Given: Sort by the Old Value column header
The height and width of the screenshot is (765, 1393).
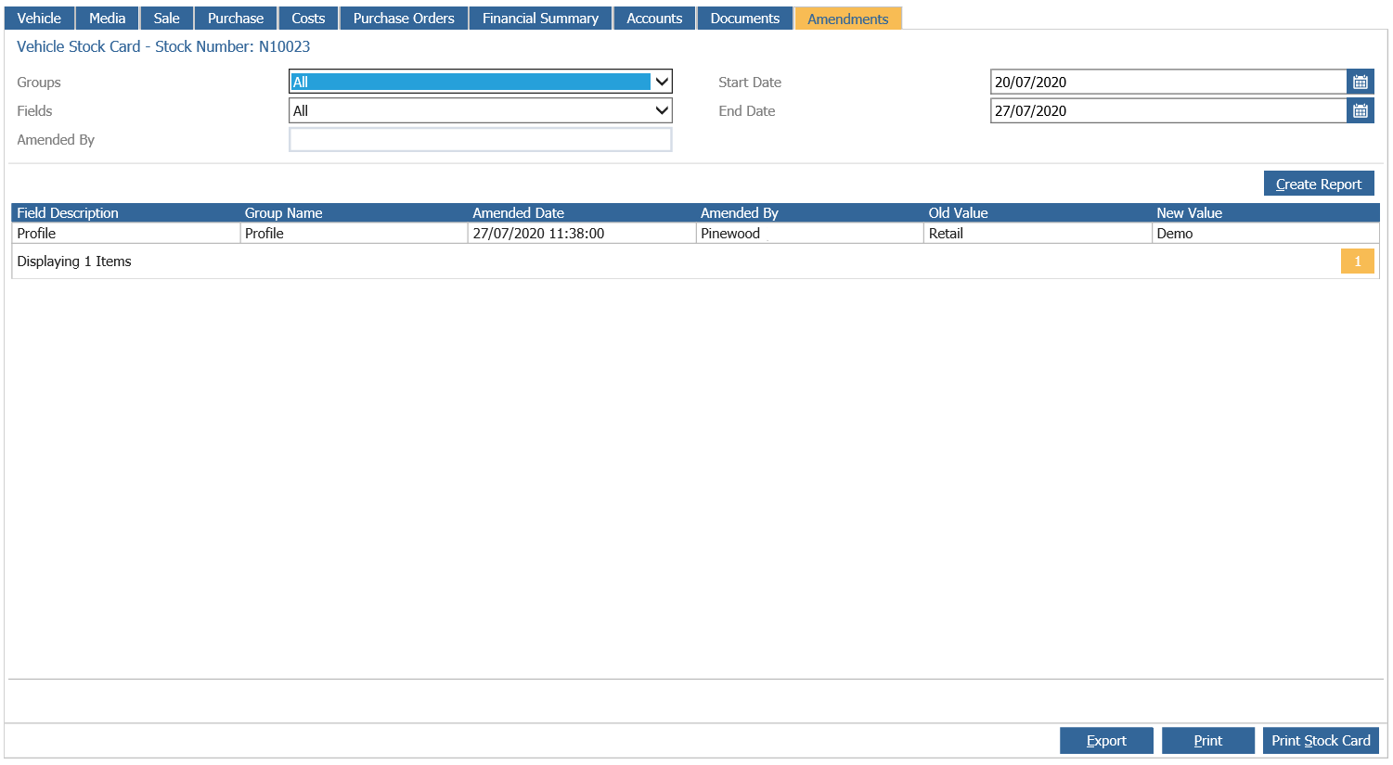Looking at the screenshot, I should click(958, 213).
